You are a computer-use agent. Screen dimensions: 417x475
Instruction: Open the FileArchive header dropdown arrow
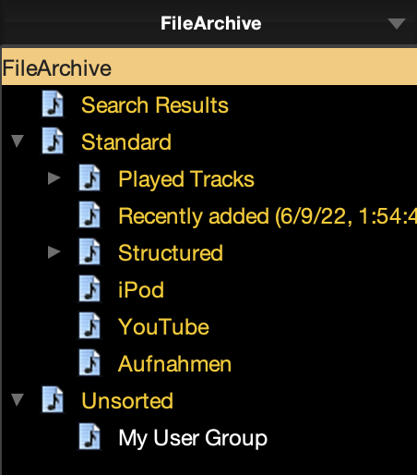(x=397, y=24)
